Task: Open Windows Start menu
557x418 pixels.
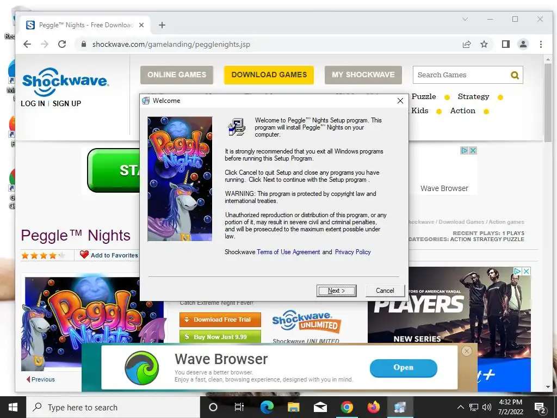Action: 13,407
